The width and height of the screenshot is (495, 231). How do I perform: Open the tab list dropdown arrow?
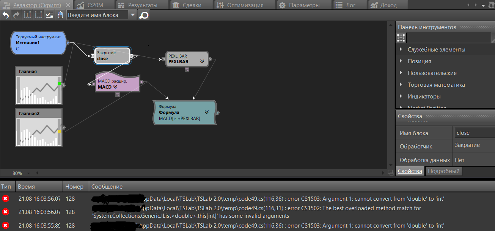coord(483,6)
